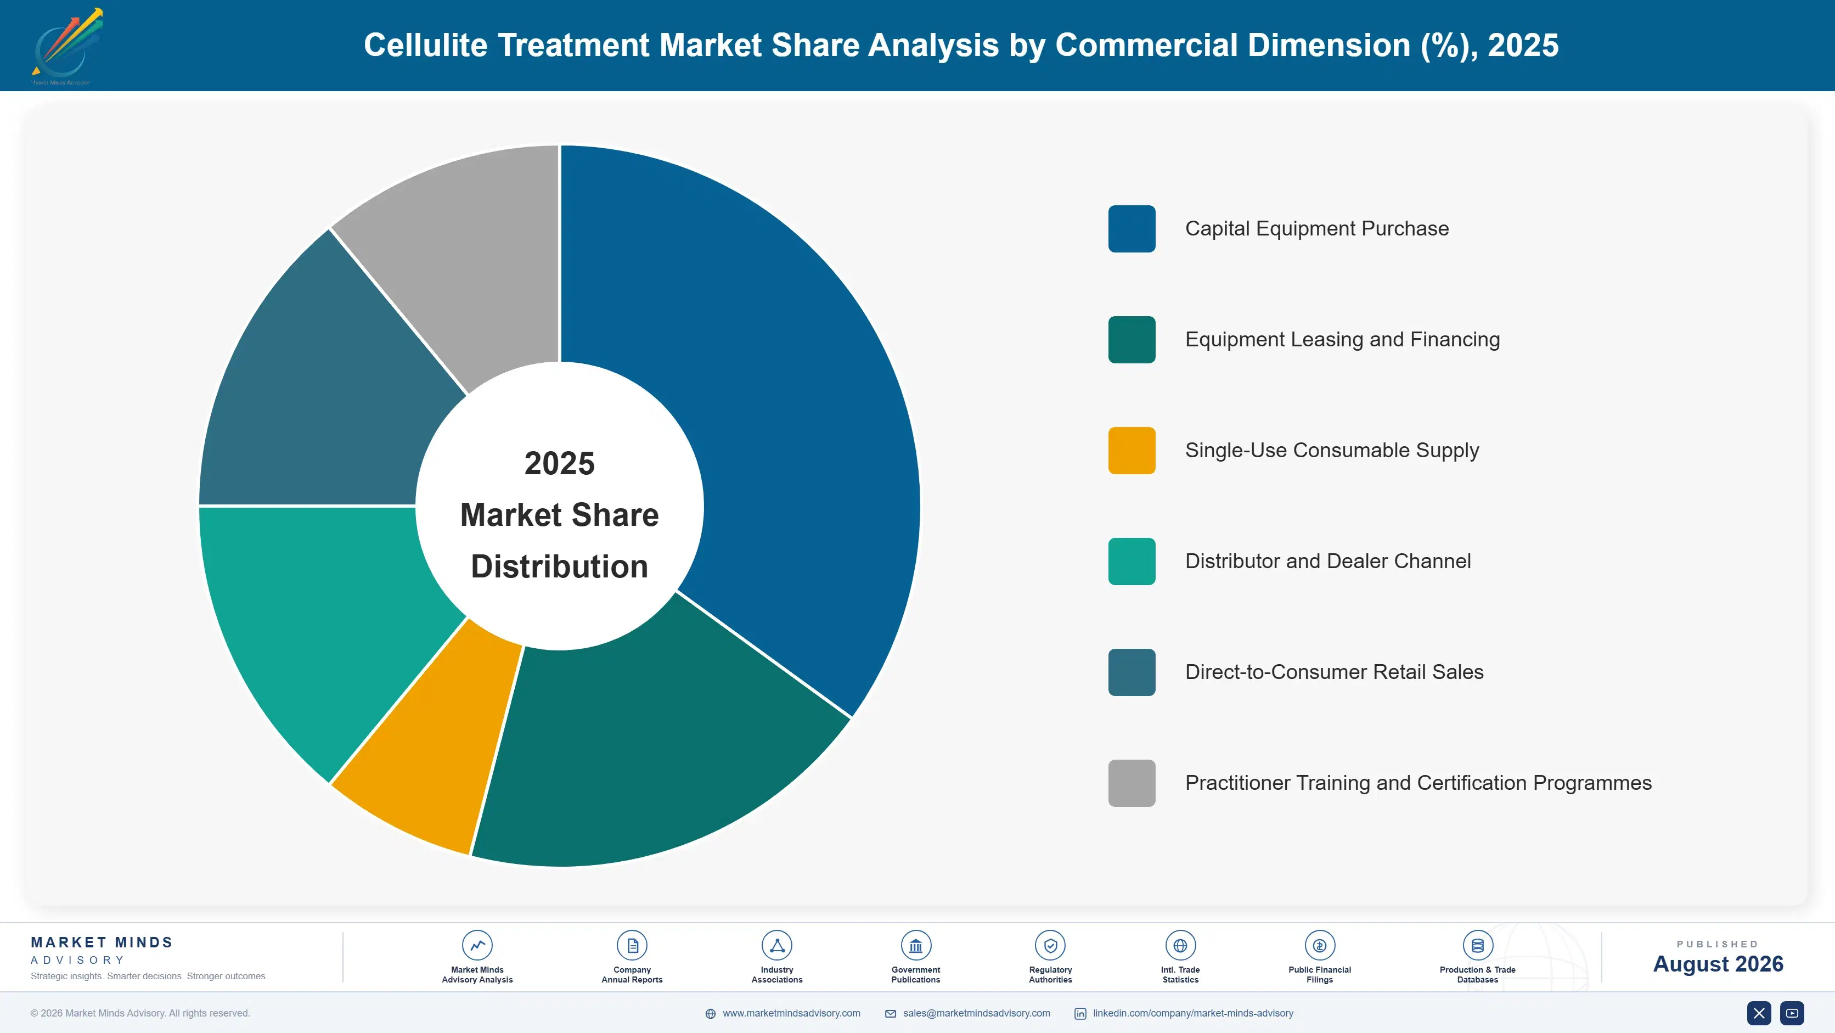This screenshot has height=1033, width=1835.
Task: Click the copyright notice text
Action: (x=140, y=1013)
